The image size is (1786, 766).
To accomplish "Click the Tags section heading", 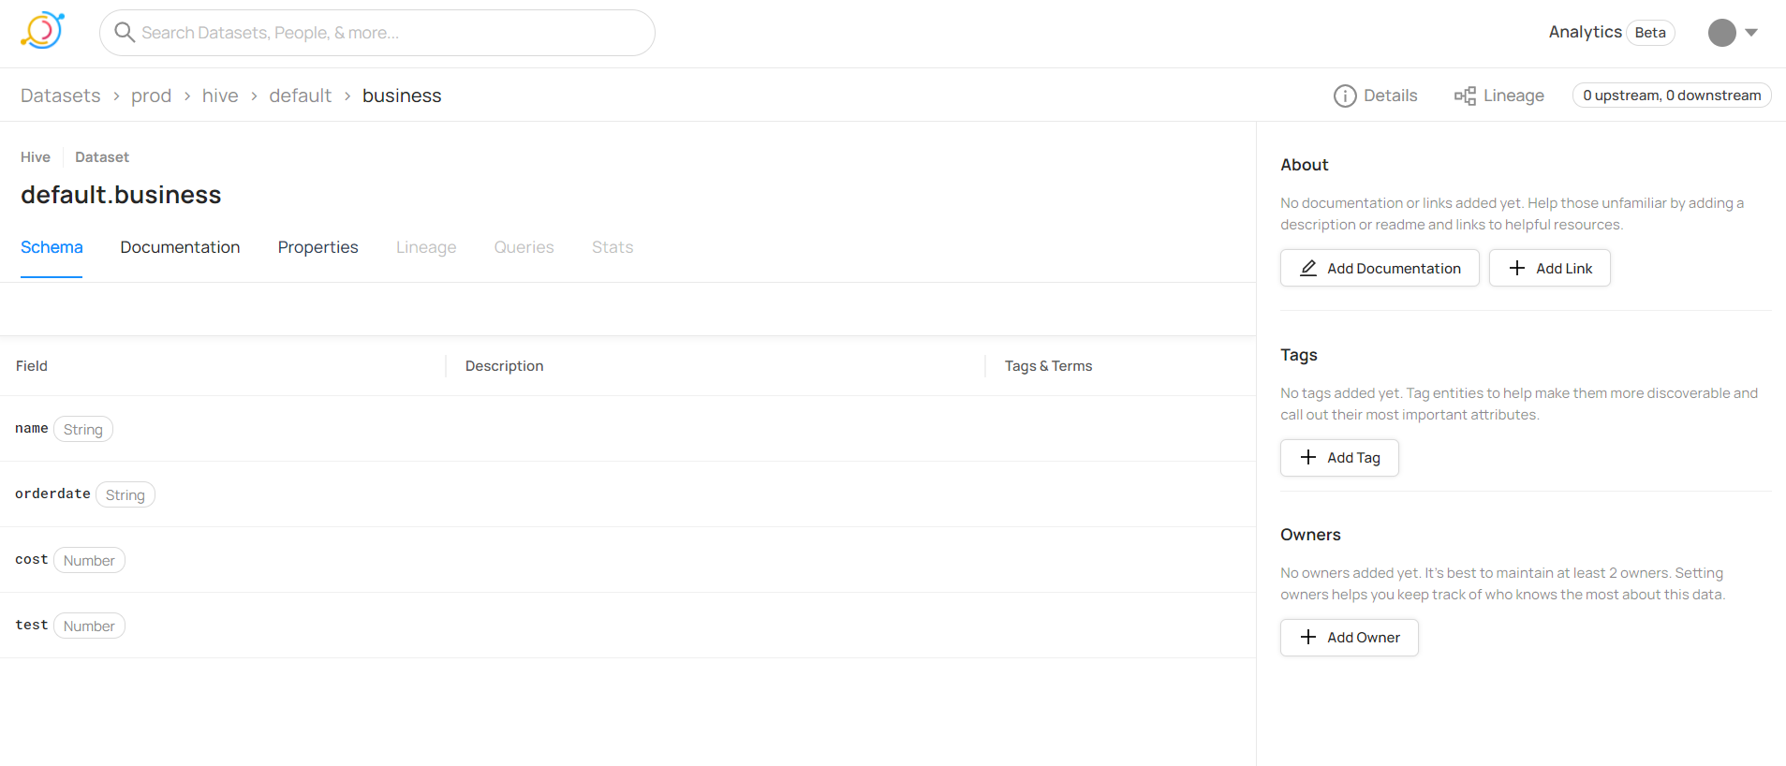I will (1299, 355).
